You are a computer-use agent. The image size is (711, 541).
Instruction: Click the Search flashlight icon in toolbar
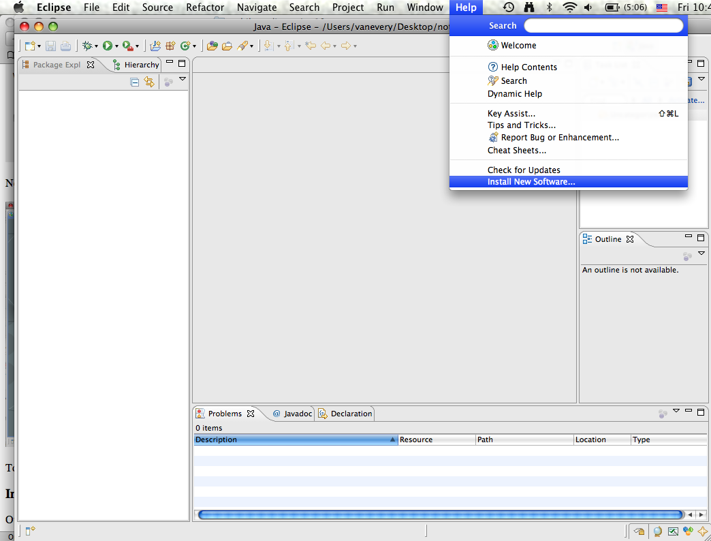242,46
